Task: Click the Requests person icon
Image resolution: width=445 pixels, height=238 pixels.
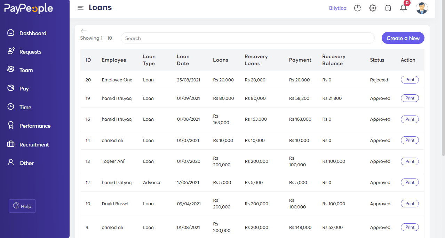Action: click(11, 51)
